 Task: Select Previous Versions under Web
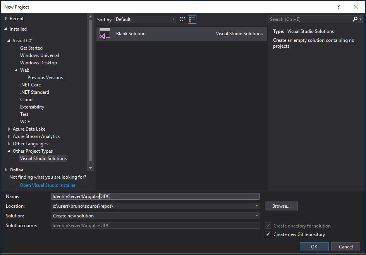coord(45,77)
